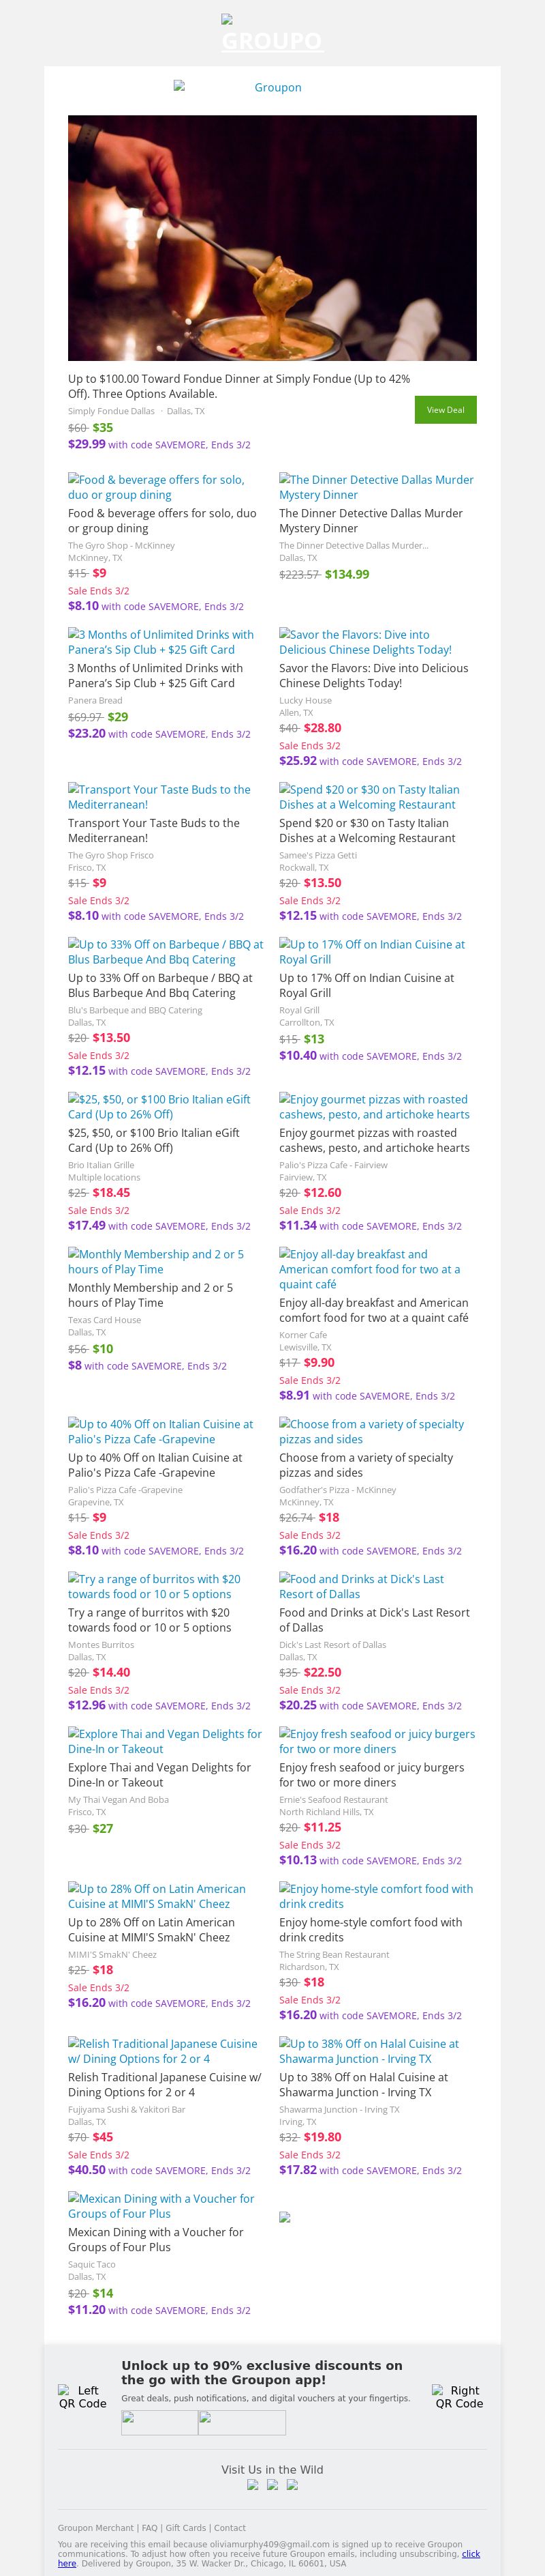Viewport: 545px width, 2576px height.
Task: Open the FAQ footer link
Action: (x=149, y=2527)
